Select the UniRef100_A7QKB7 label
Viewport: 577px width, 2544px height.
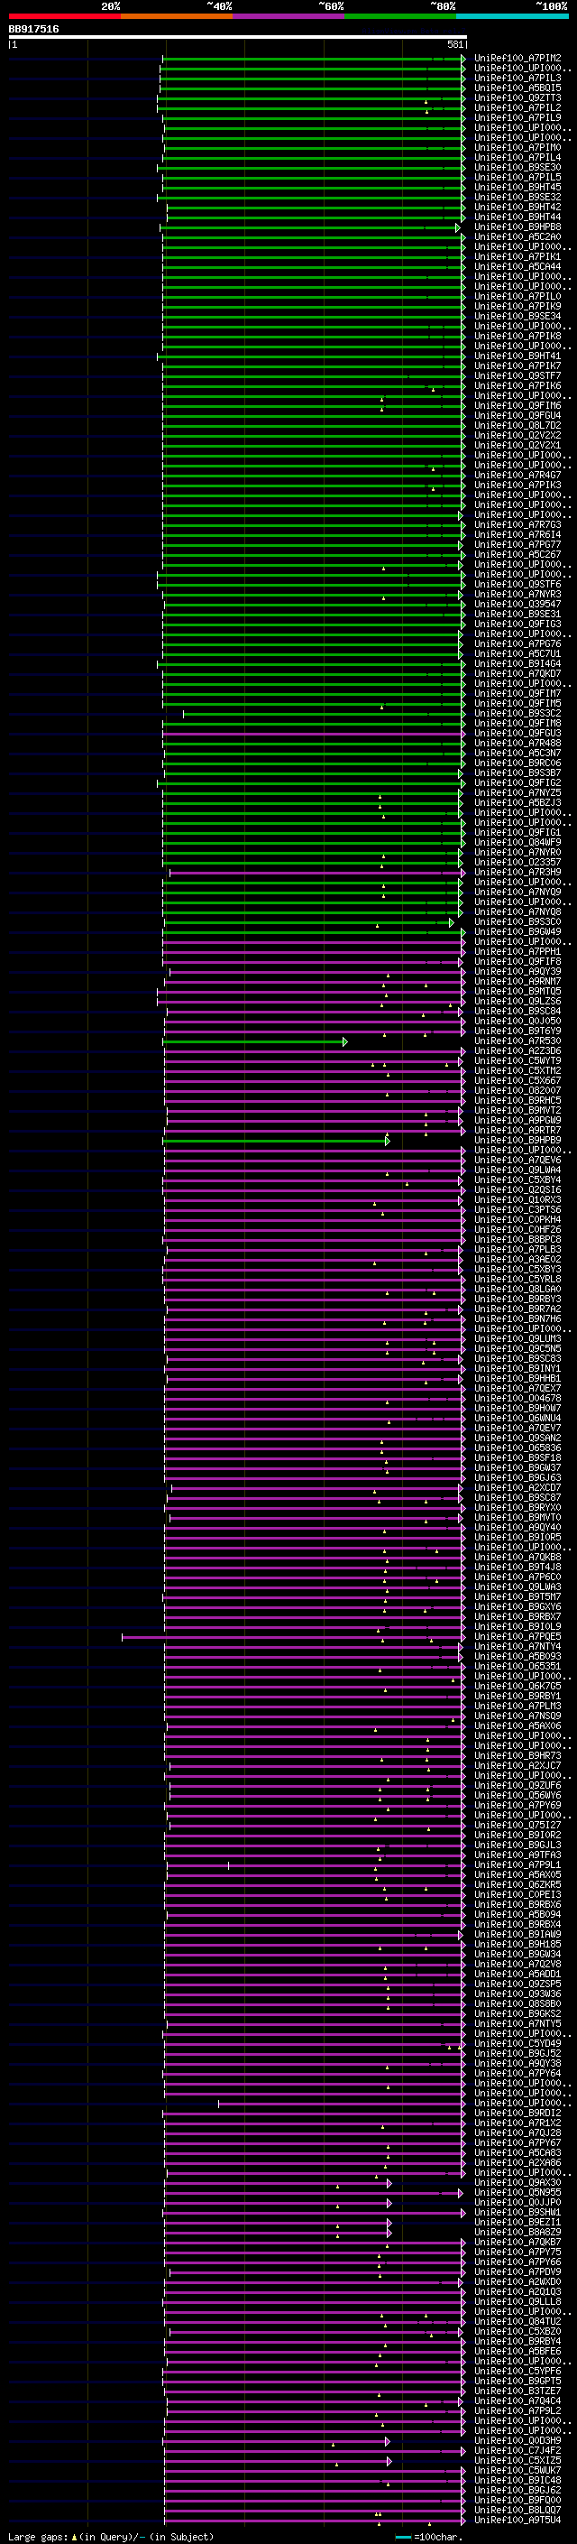coord(517,2243)
